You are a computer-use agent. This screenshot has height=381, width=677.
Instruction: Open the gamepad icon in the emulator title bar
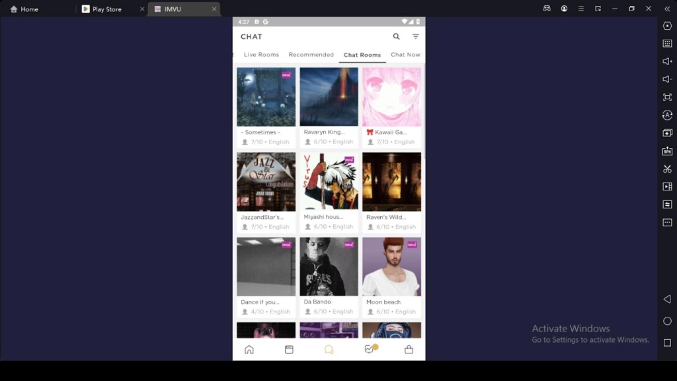[x=547, y=9]
